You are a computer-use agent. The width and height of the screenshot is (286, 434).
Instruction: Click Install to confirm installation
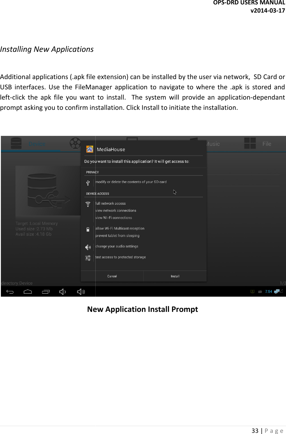[x=175, y=276]
